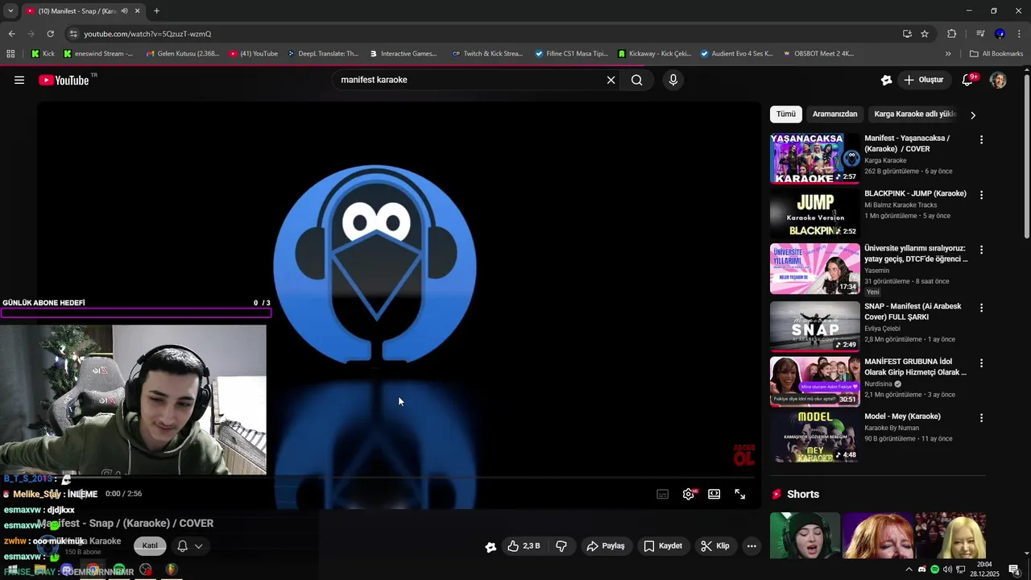Viewport: 1031px width, 580px height.
Task: Open more actions three-dot menu below video
Action: pos(752,546)
